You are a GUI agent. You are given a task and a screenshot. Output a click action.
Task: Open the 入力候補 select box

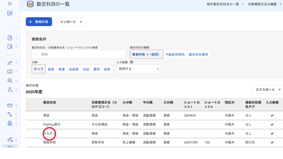[x=138, y=69]
